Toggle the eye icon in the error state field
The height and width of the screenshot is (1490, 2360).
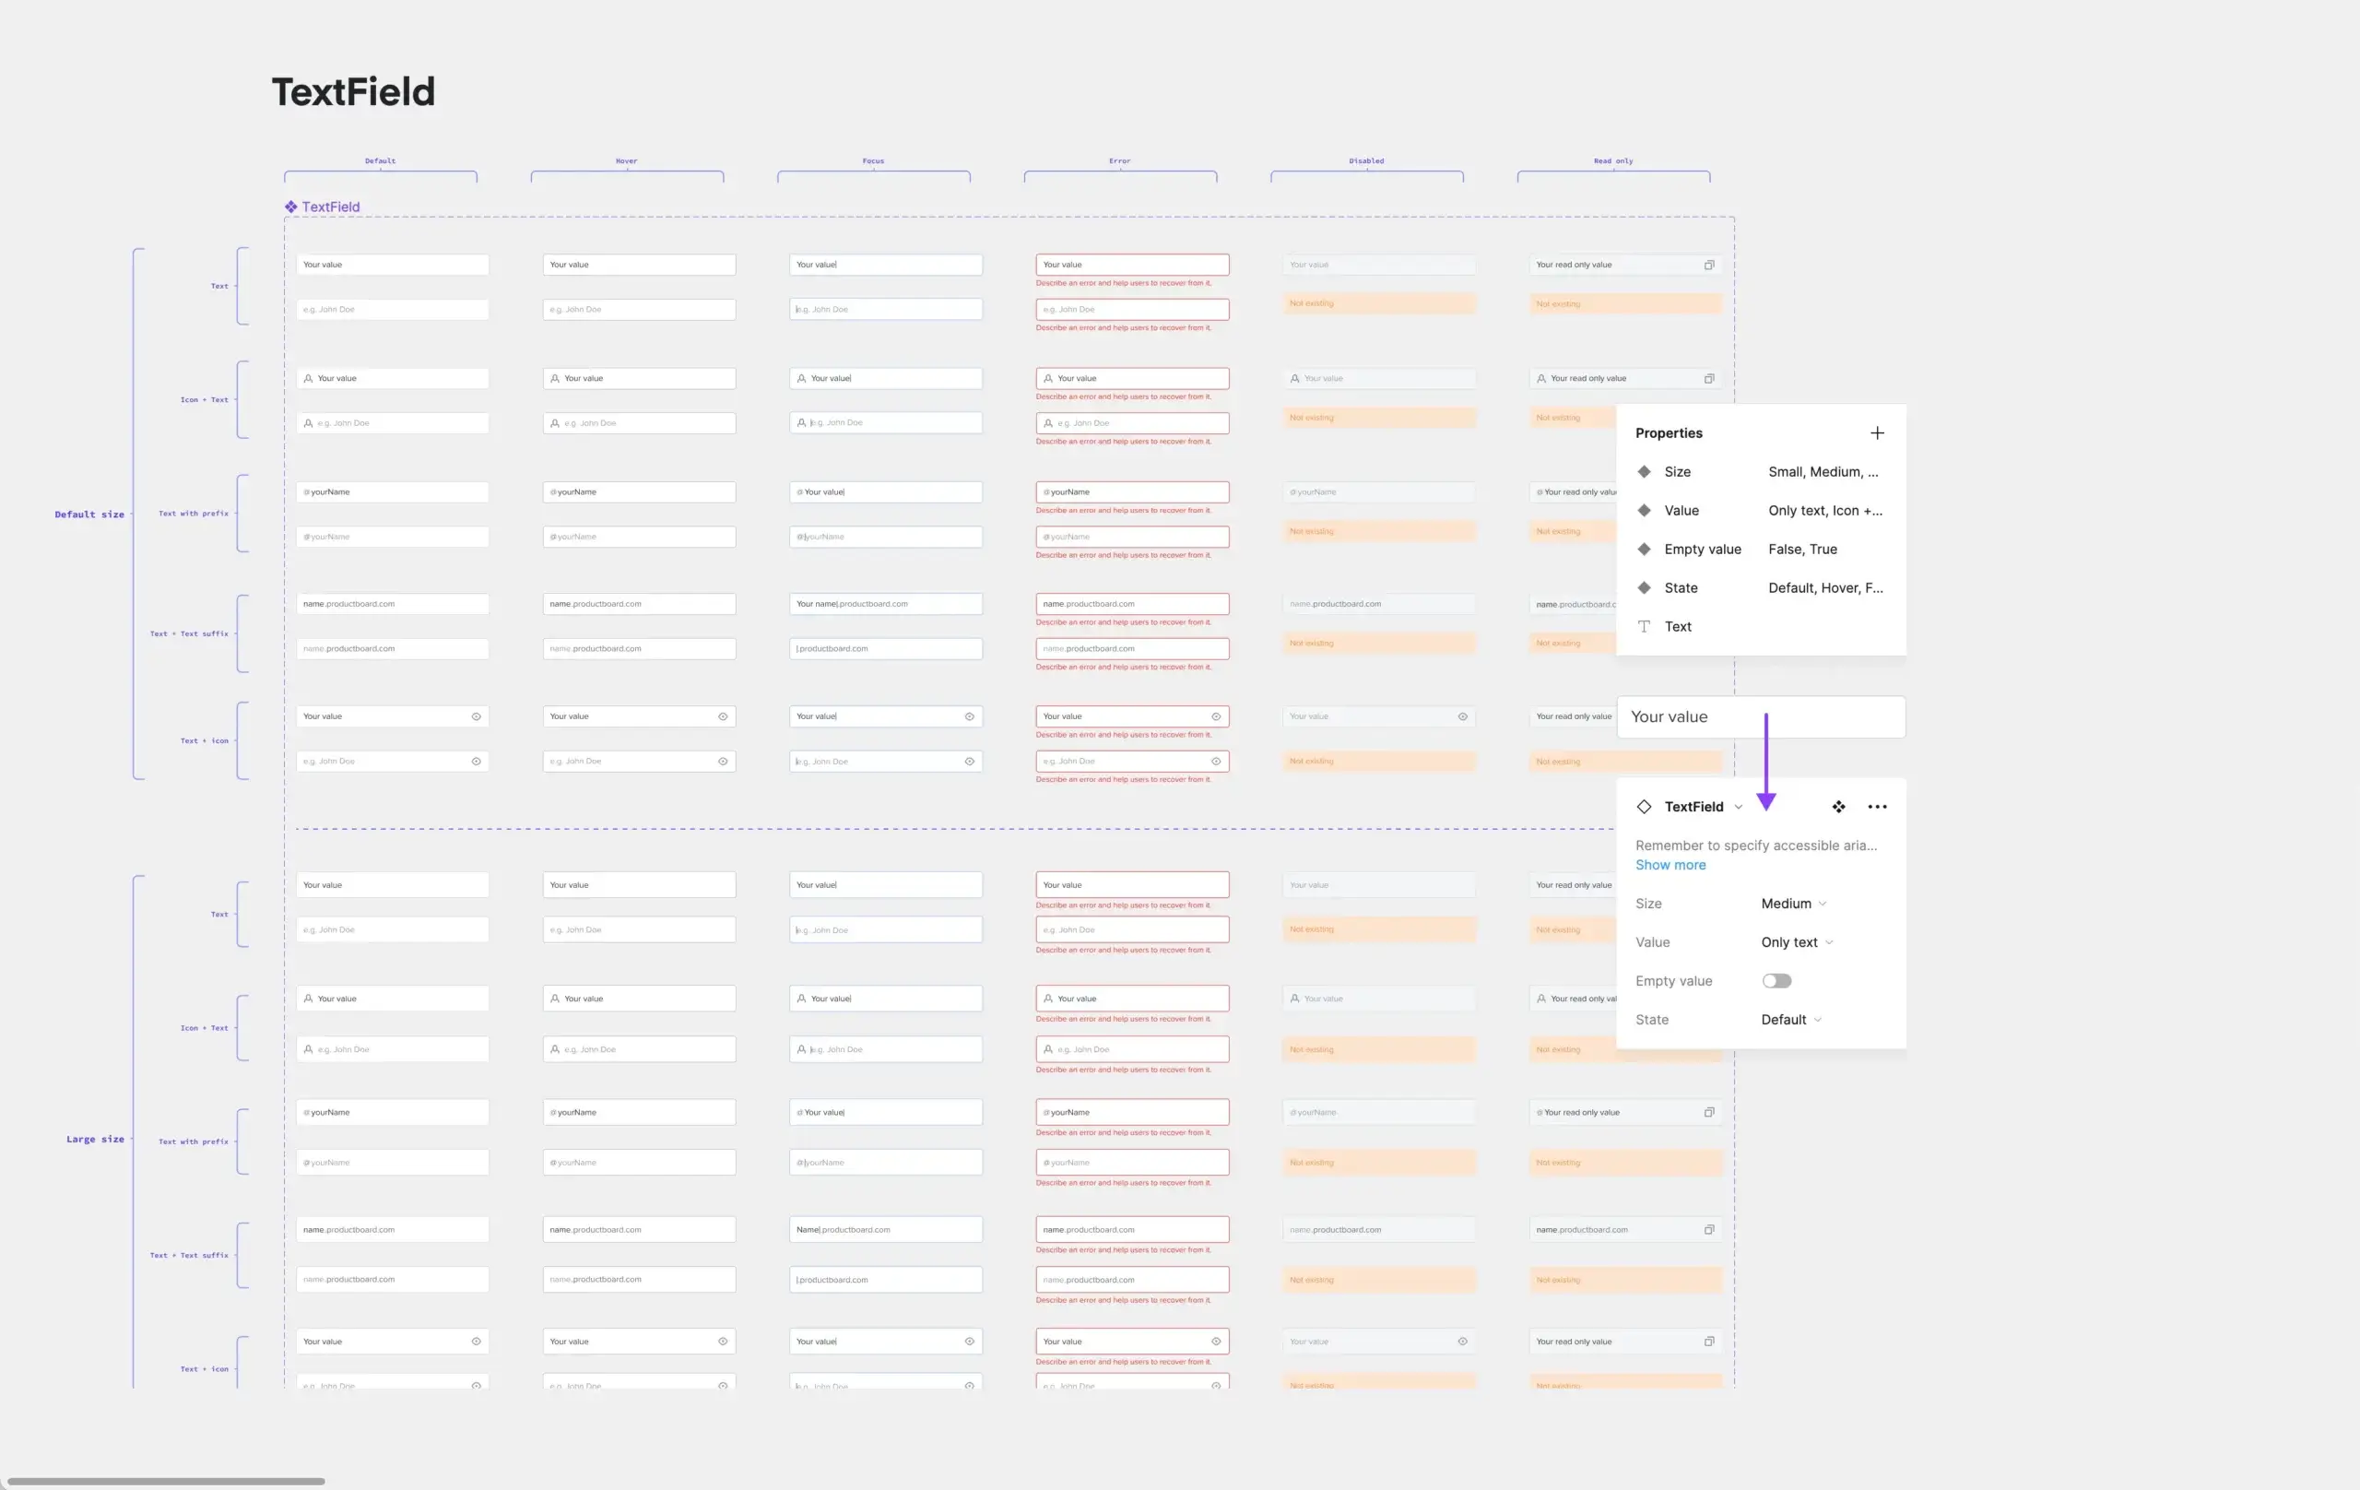(x=1215, y=715)
